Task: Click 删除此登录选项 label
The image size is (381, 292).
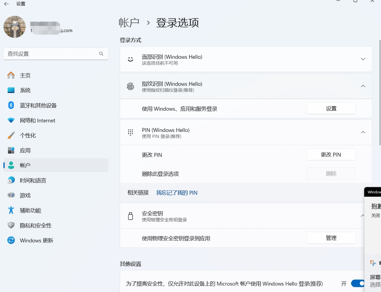Action: click(x=160, y=174)
